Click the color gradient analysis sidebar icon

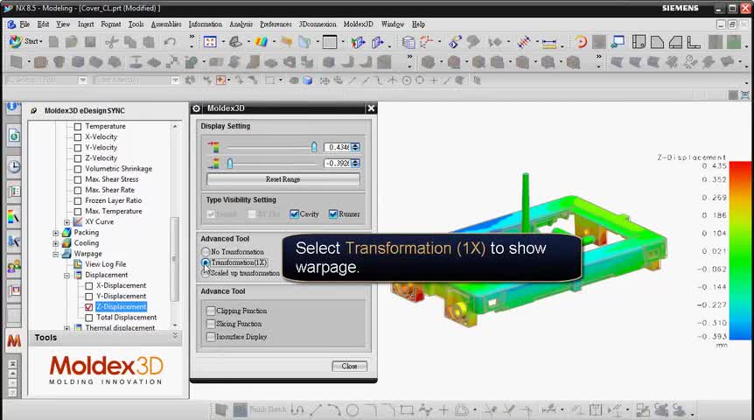click(14, 217)
